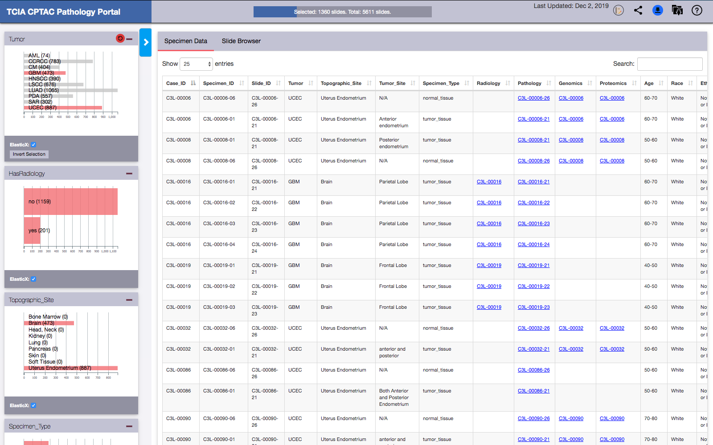Open the Show entries count dropdown
713x445 pixels.
pos(196,64)
